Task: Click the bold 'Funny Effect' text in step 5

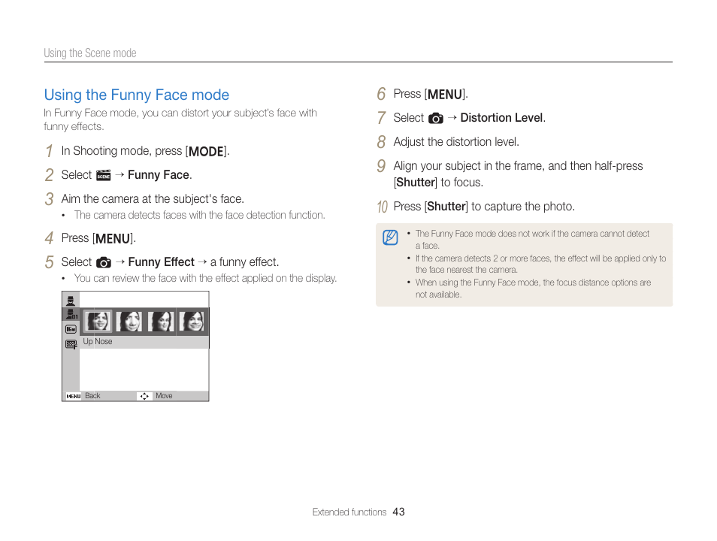Action: coord(162,262)
